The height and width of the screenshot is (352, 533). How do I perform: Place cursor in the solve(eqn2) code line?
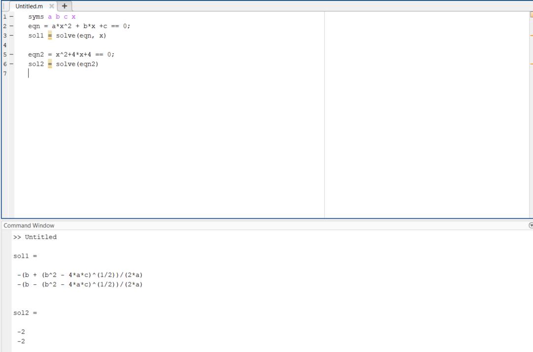(63, 64)
